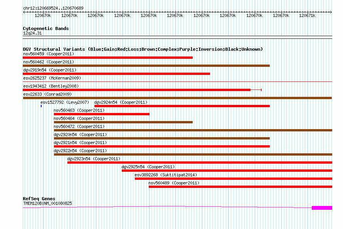This screenshot has width=343, height=229.
Task: Click the red bar under nsv560489
Action: pyautogui.click(x=240, y=187)
